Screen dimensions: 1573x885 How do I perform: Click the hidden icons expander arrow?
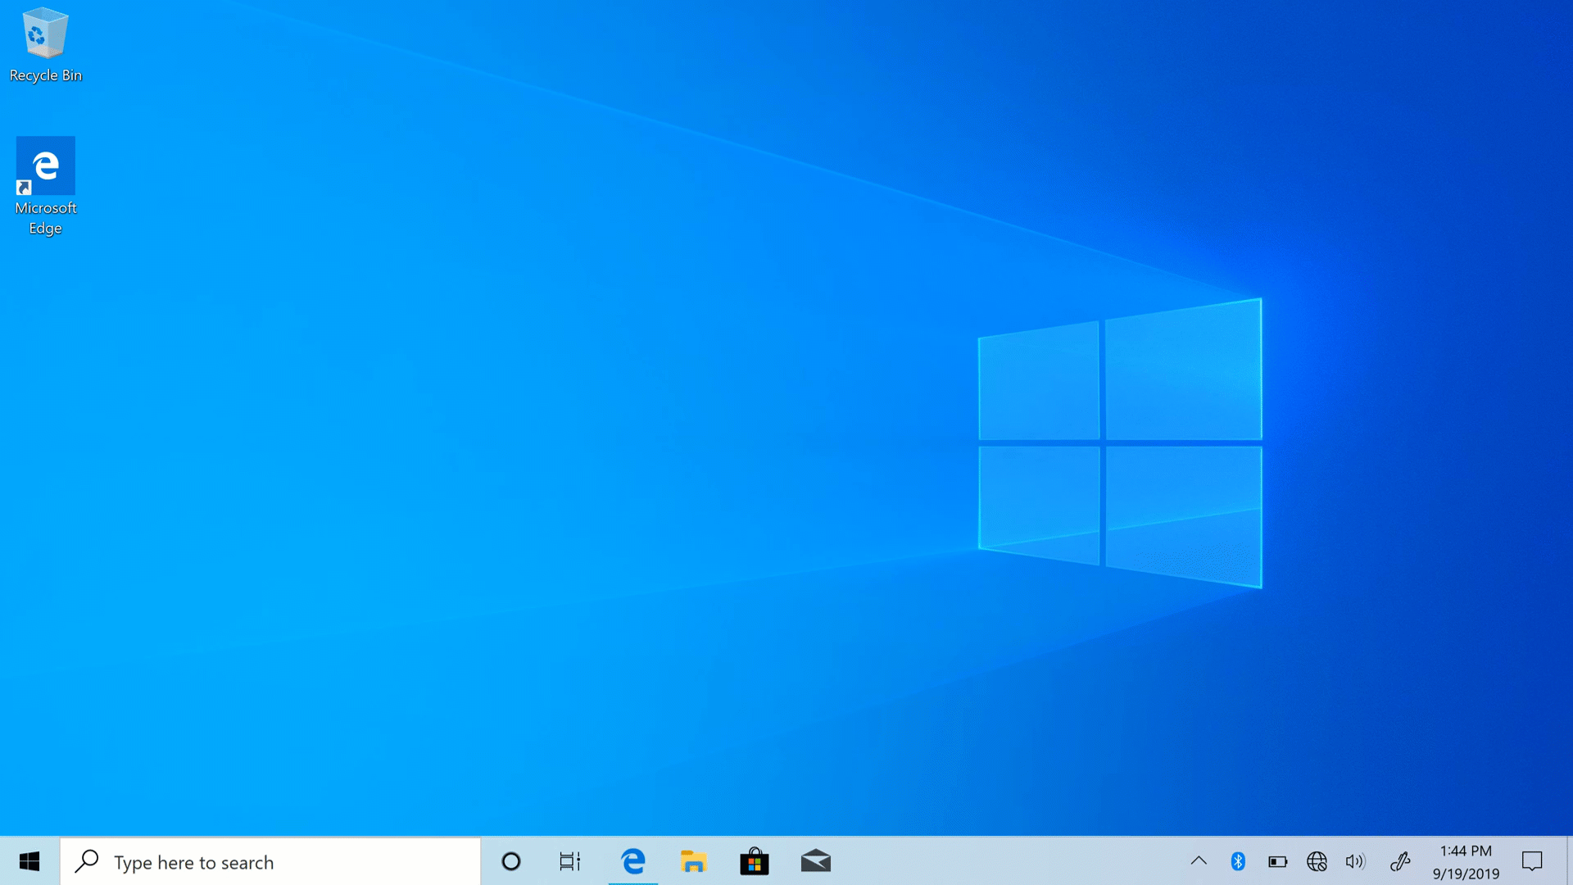(1199, 861)
